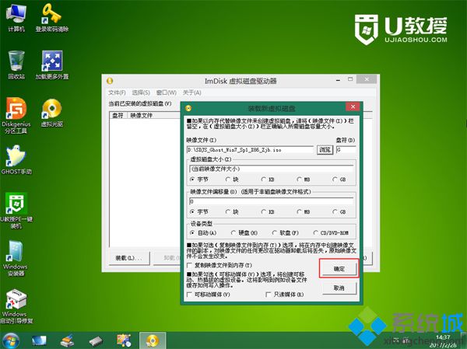Open the memory chip icon on the taskbar
The height and width of the screenshot is (349, 467).
pos(96,341)
